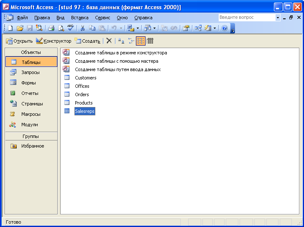Open the Справка menu
This screenshot has height=227, width=304.
(143, 18)
